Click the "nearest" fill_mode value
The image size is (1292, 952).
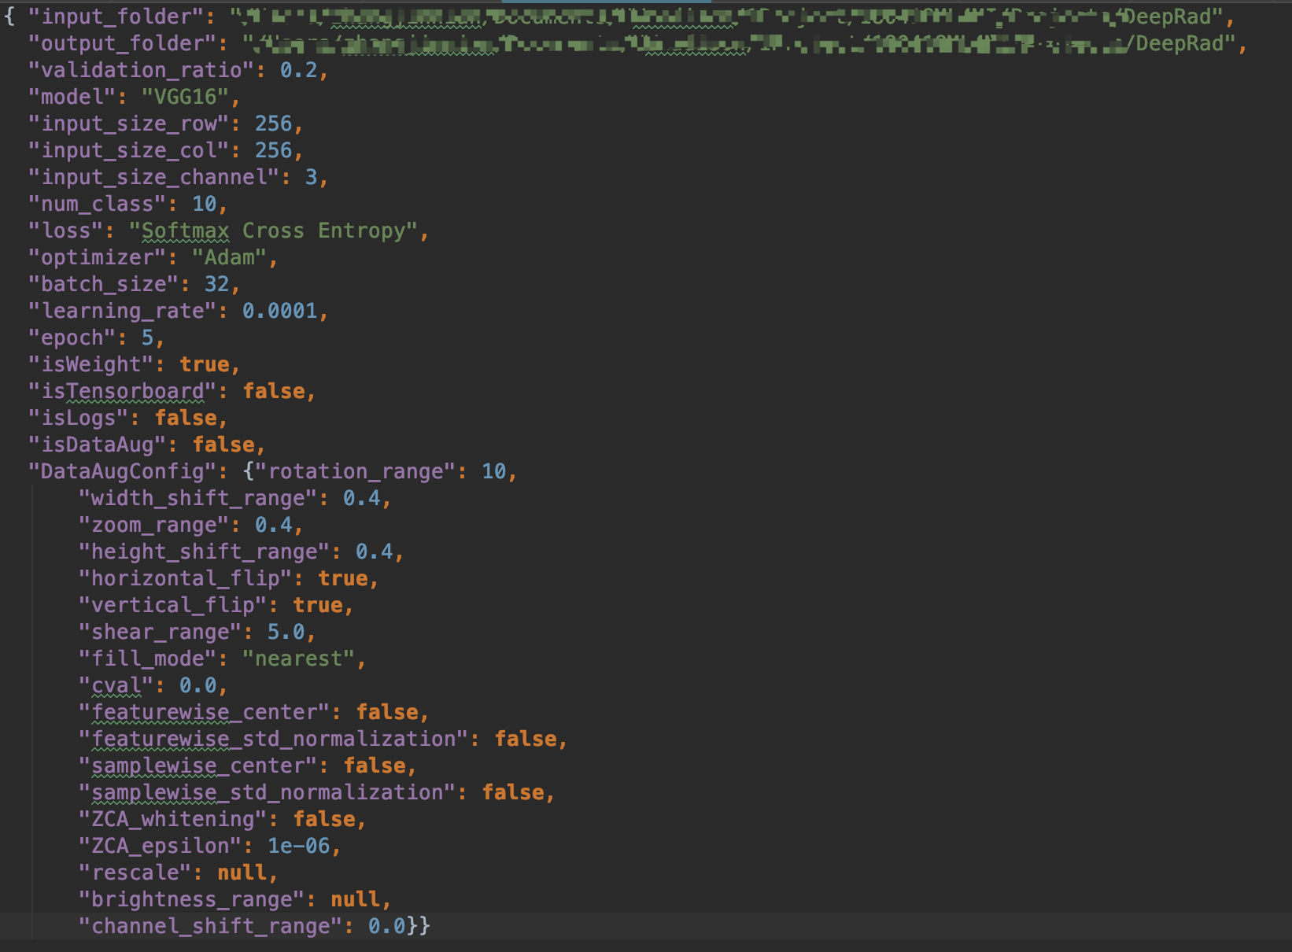298,659
